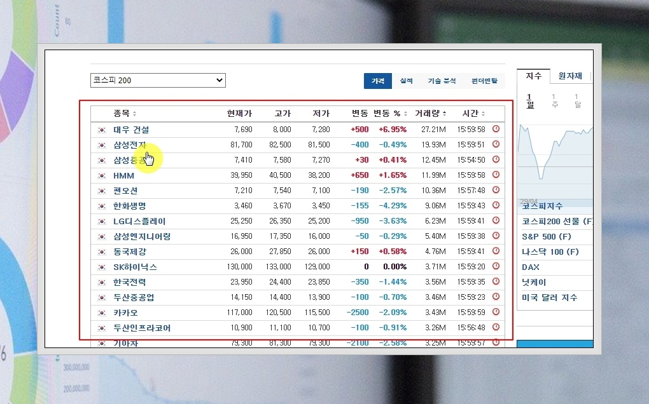This screenshot has width=649, height=404.
Task: Open the 두산인프라코어 stock link
Action: 142,328
